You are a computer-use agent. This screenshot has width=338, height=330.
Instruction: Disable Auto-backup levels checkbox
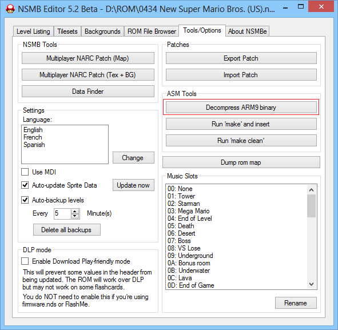click(x=25, y=200)
